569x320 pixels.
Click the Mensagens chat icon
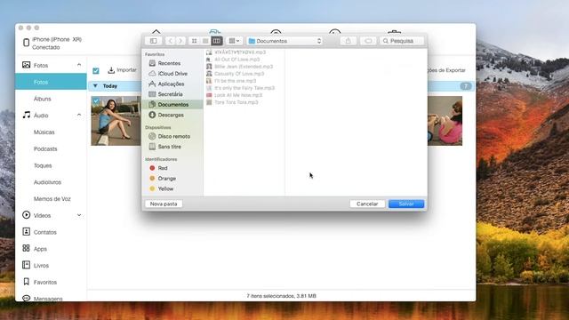pos(26,299)
